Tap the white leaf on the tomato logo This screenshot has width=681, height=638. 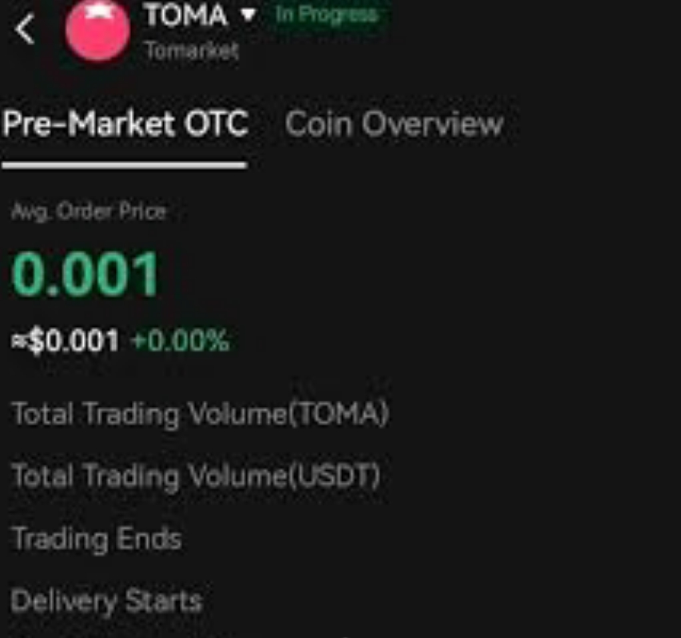tap(97, 9)
